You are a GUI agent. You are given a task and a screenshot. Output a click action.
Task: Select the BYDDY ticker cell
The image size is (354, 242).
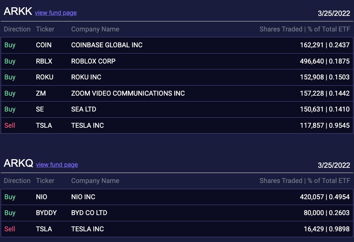[46, 213]
